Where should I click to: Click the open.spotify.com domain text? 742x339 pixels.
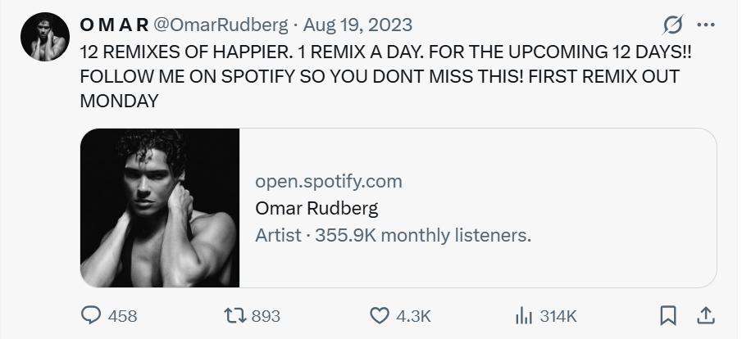pyautogui.click(x=329, y=181)
